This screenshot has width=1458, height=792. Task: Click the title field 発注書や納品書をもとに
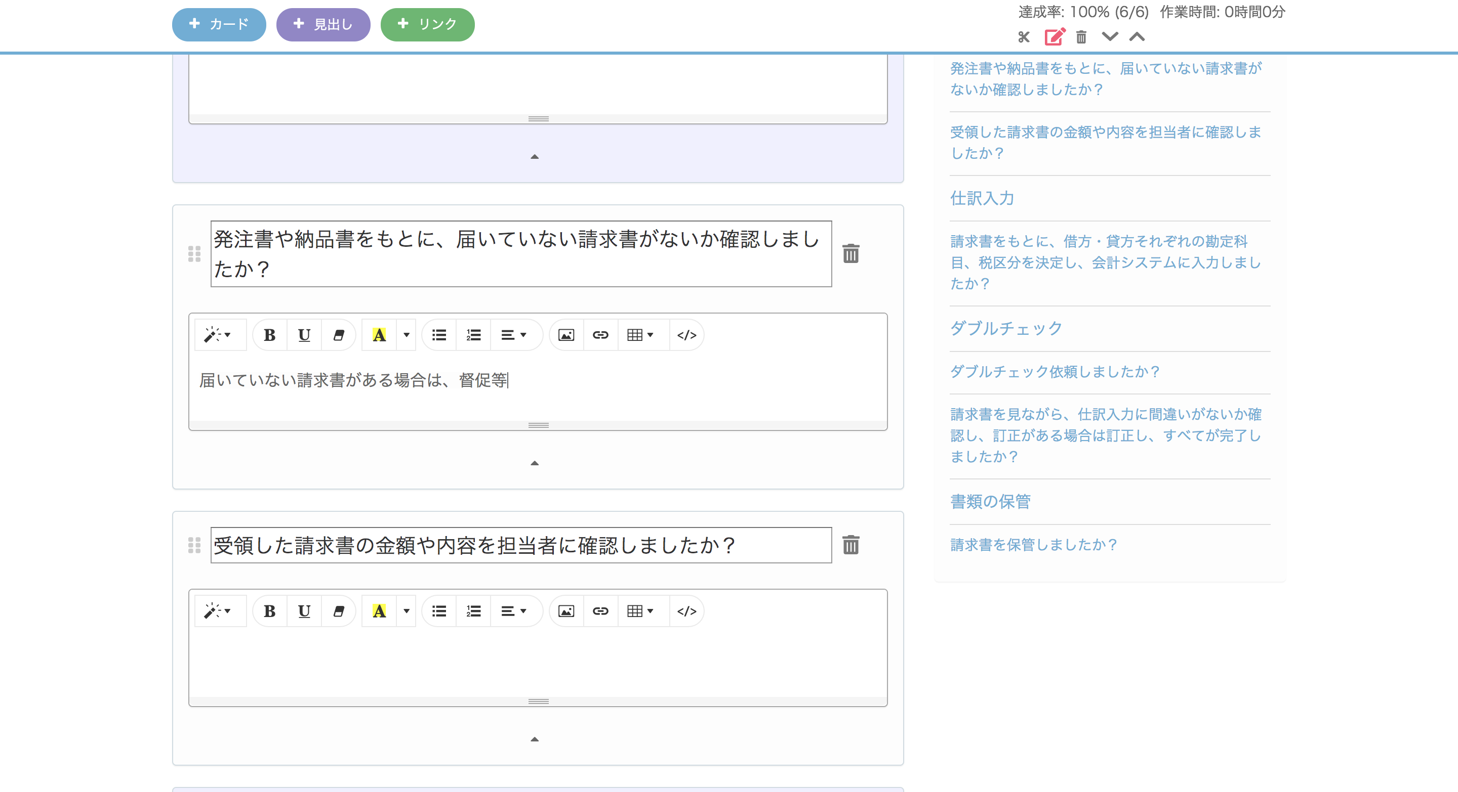(x=521, y=254)
